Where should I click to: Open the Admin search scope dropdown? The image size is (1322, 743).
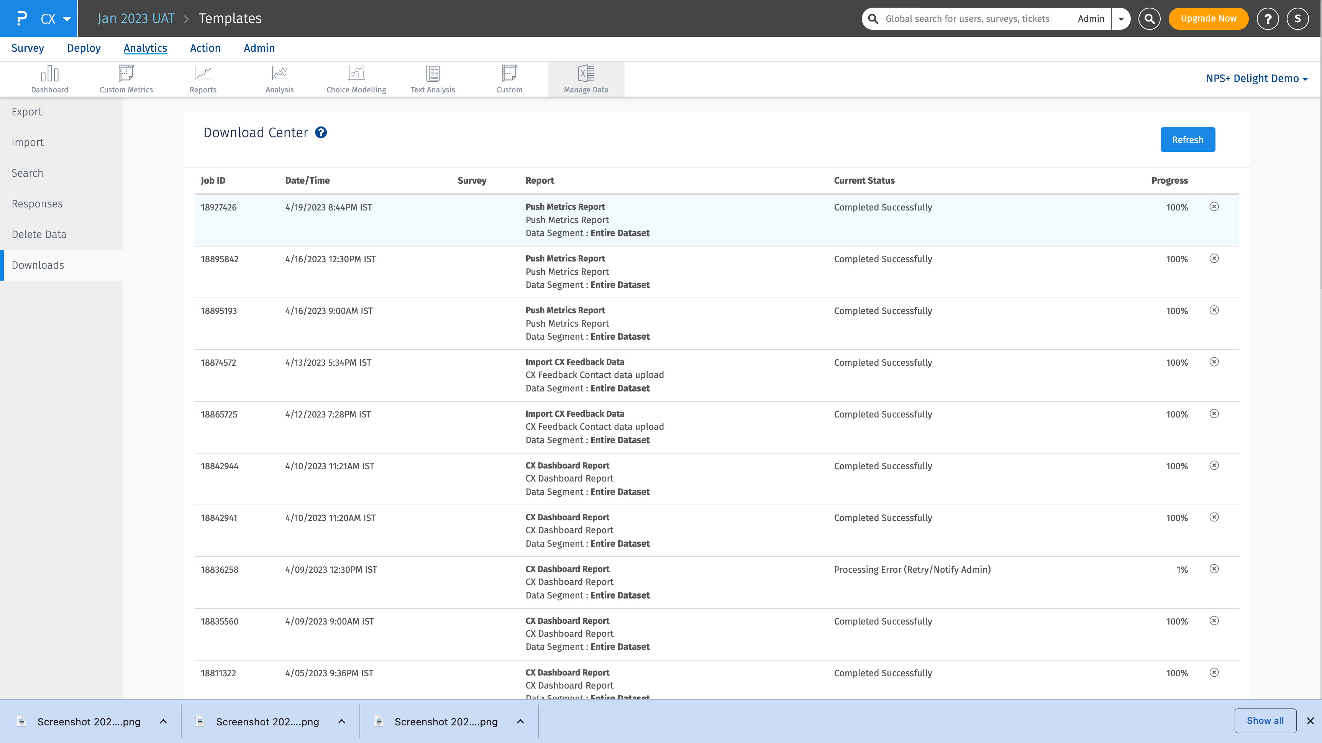[x=1121, y=19]
